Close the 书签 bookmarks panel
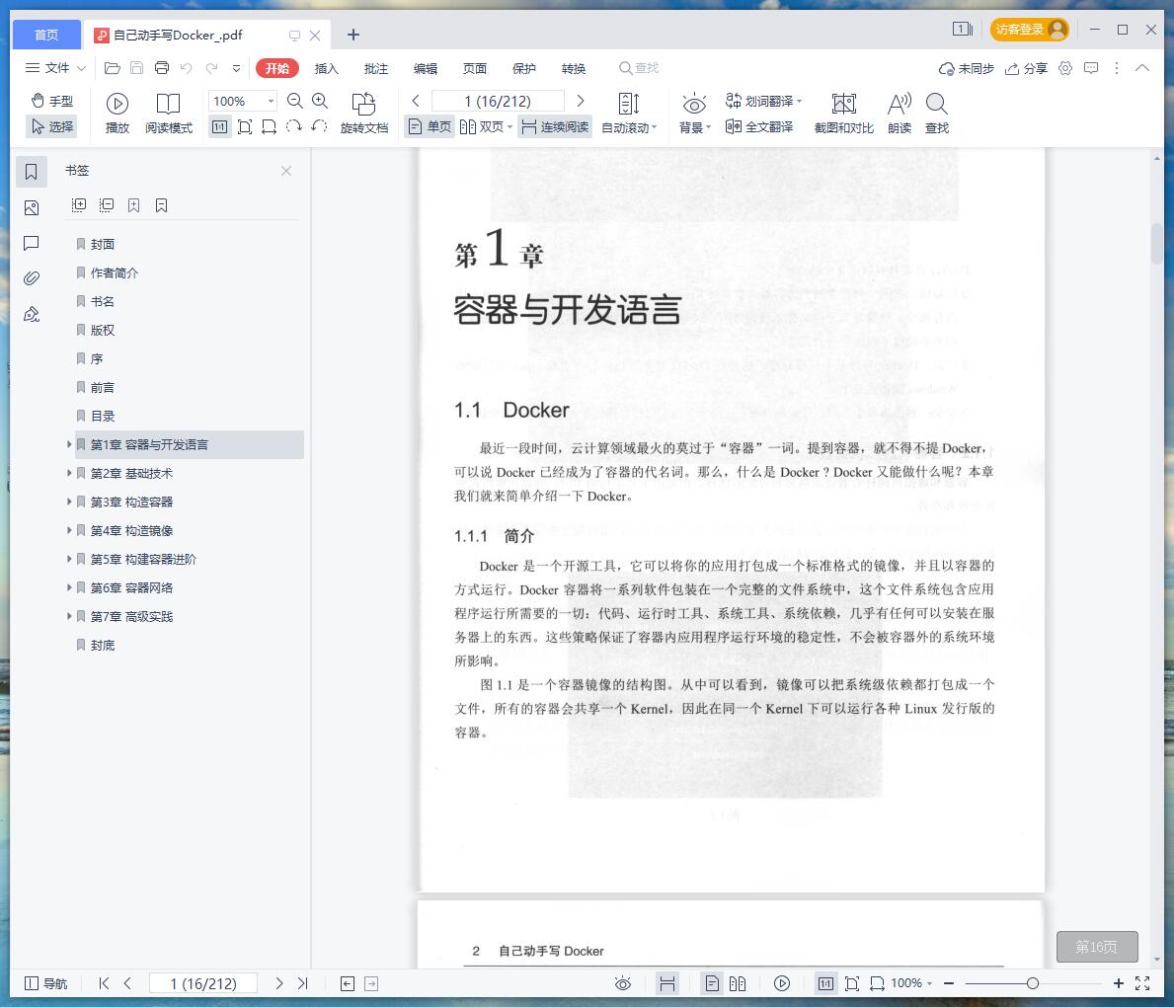The width and height of the screenshot is (1174, 1007). pos(286,171)
